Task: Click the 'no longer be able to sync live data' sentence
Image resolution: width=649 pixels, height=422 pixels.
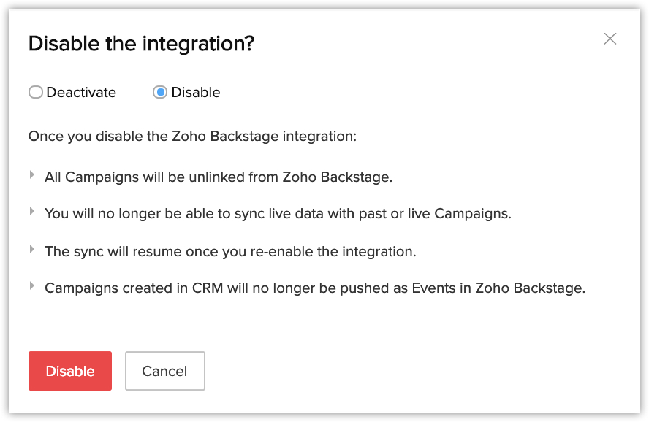Action: coord(278,214)
